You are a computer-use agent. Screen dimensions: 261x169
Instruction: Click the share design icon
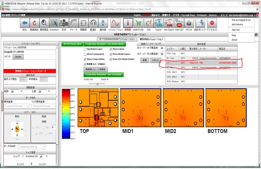(x=200, y=23)
